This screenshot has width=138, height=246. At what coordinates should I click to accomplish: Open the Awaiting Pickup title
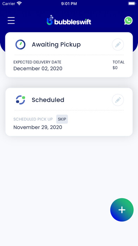click(x=56, y=45)
